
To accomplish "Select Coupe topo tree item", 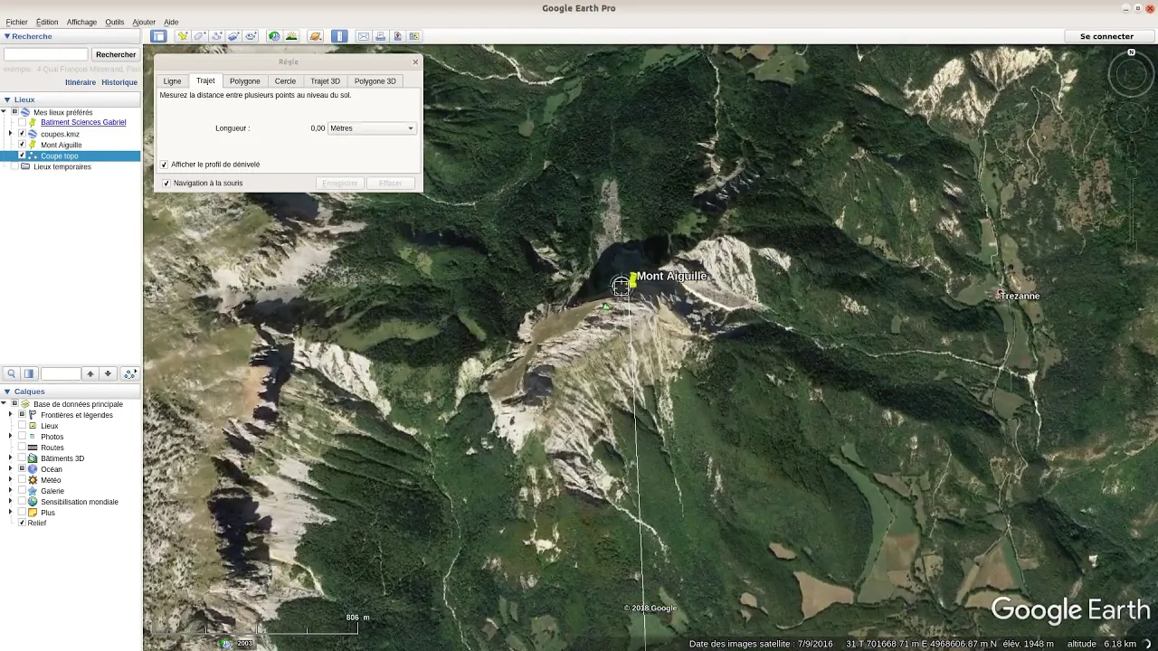I will point(60,156).
